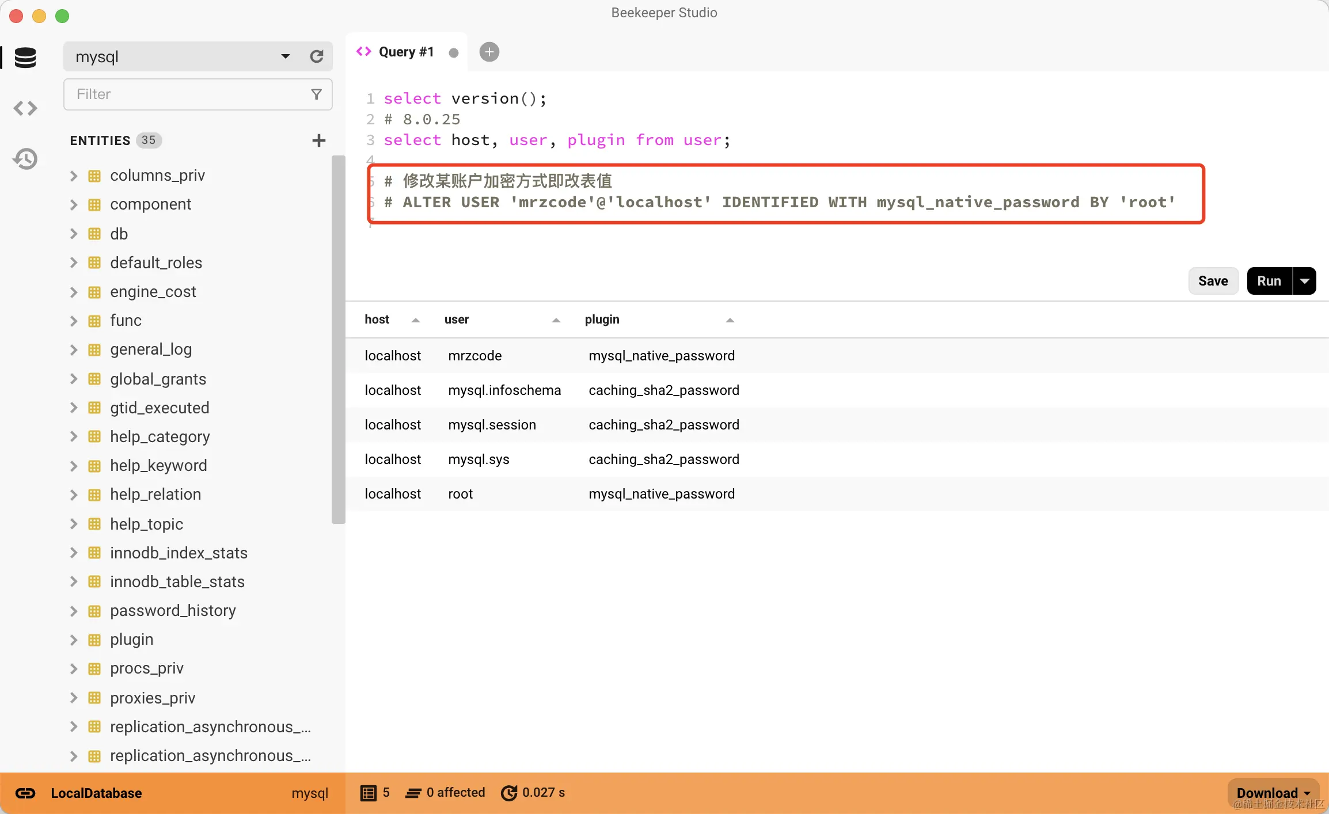Viewport: 1329px width, 814px height.
Task: Click the LocalDatabase connection link icon
Action: (x=25, y=793)
